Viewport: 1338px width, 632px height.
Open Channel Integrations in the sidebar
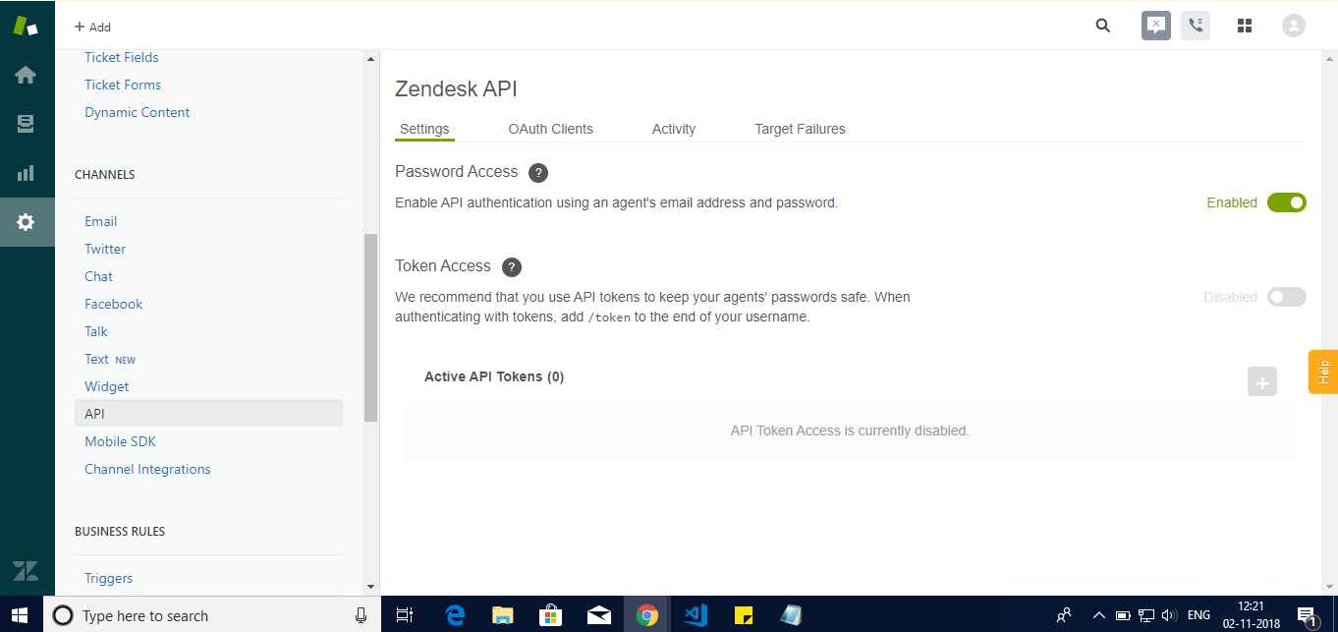pyautogui.click(x=147, y=469)
